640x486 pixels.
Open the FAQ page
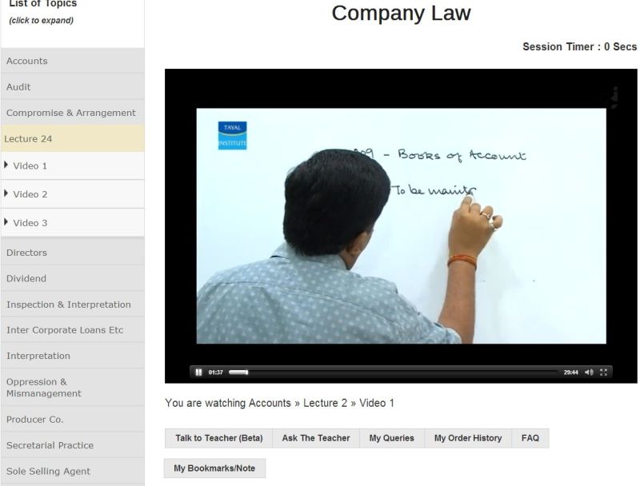pyautogui.click(x=530, y=438)
